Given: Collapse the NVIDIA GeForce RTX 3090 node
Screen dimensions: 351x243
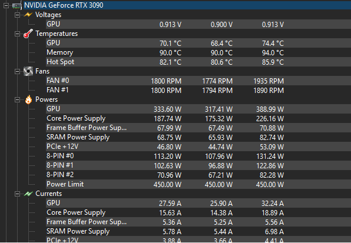Looking at the screenshot, I should tap(6, 5).
